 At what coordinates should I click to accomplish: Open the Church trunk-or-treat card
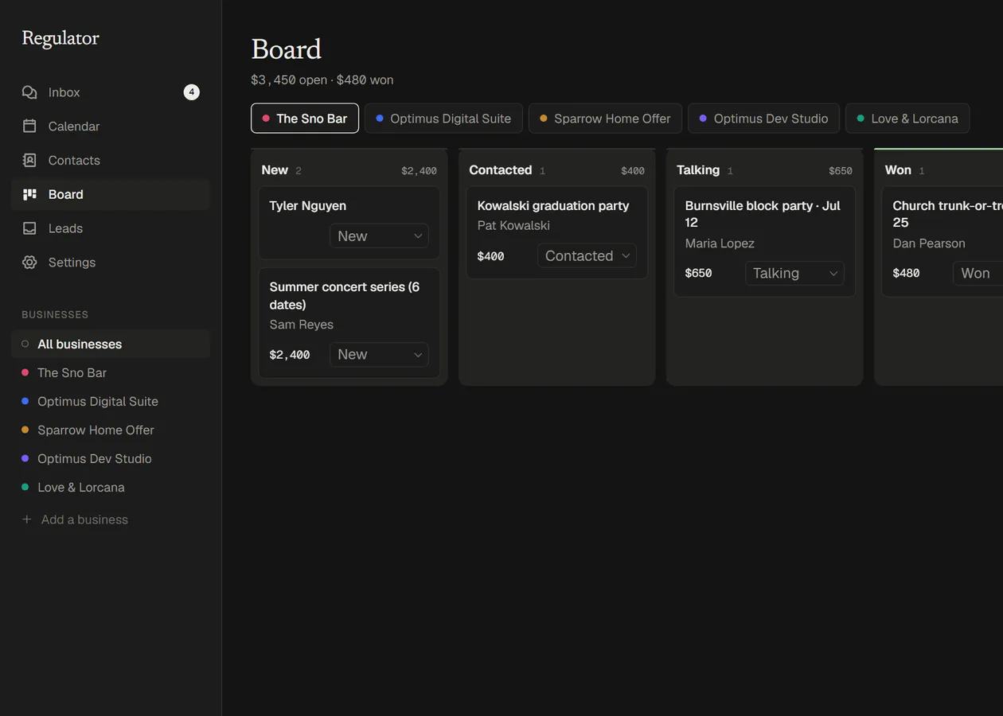943,242
